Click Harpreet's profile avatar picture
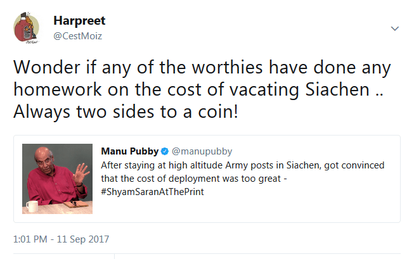Viewport: 414px width, 259px height. 27,29
